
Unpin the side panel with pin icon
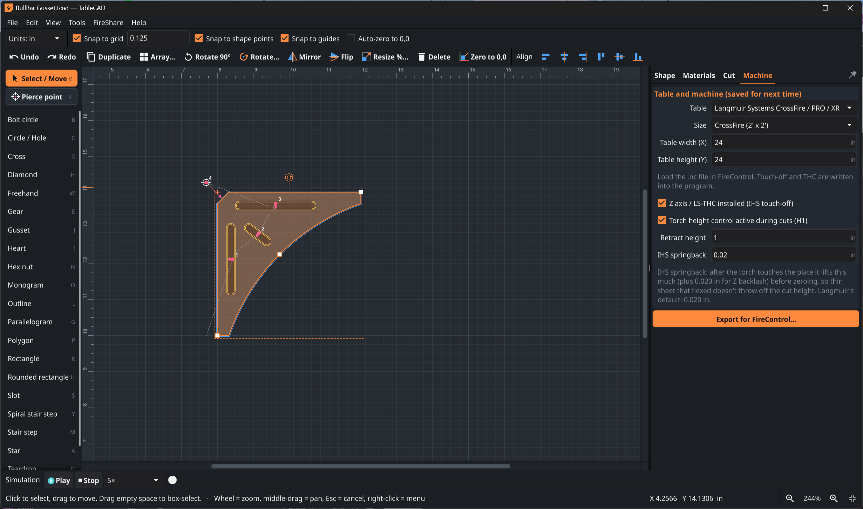(x=852, y=75)
